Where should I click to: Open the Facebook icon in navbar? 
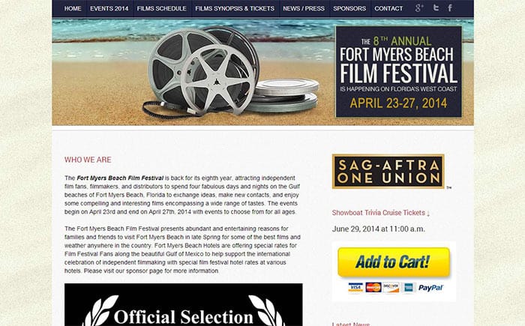coord(450,8)
